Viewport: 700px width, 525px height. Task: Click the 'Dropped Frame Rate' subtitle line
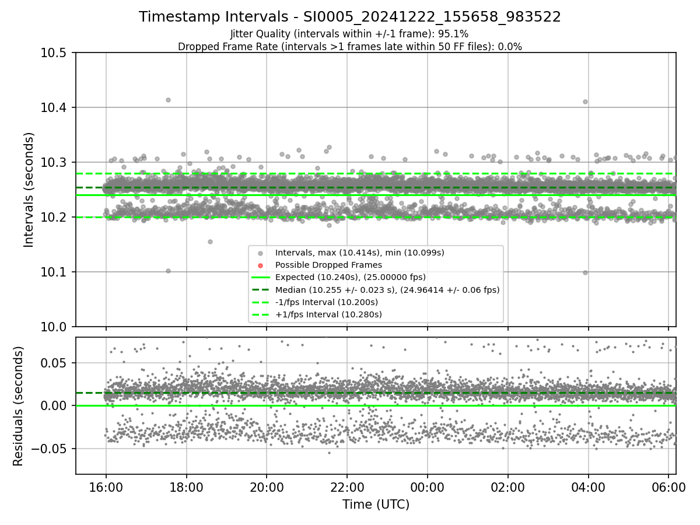(350, 47)
